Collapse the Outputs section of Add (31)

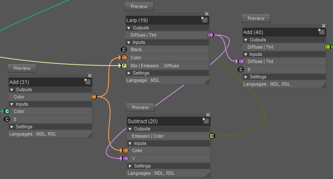click(12, 89)
